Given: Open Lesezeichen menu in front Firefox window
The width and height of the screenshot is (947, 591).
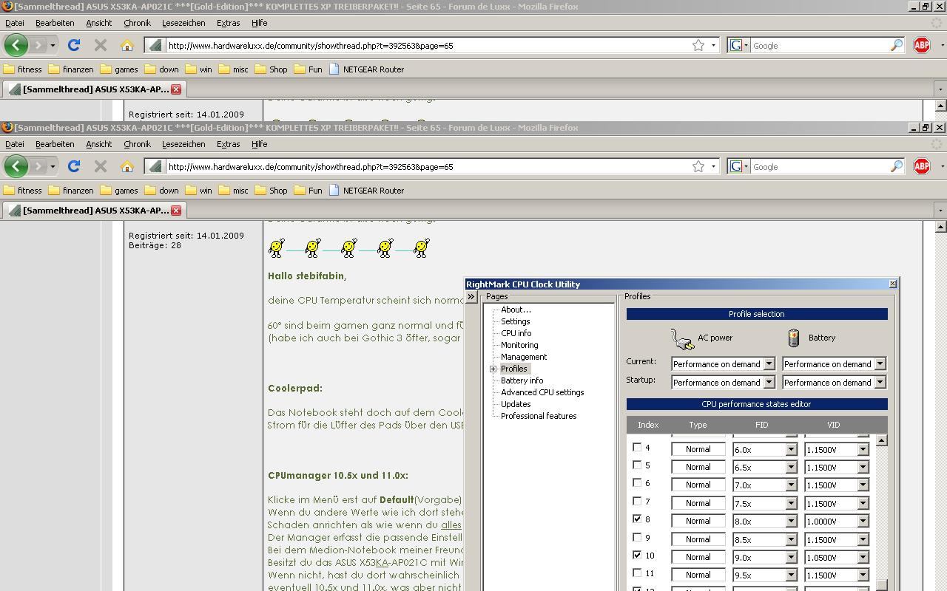Looking at the screenshot, I should coord(183,144).
